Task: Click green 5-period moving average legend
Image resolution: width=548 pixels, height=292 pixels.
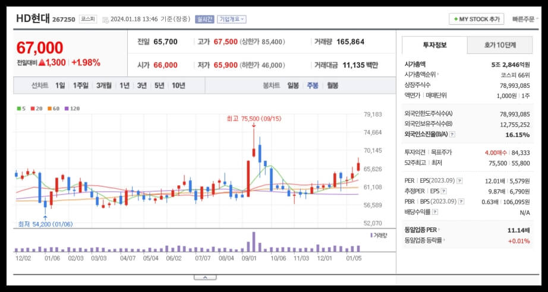Action: pyautogui.click(x=21, y=109)
